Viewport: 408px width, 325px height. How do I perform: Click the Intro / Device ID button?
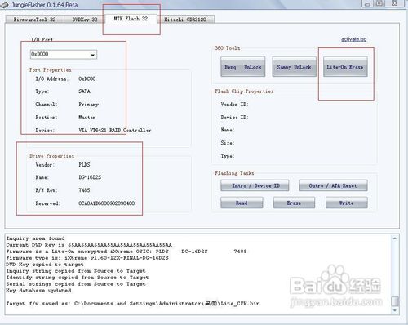(x=255, y=185)
